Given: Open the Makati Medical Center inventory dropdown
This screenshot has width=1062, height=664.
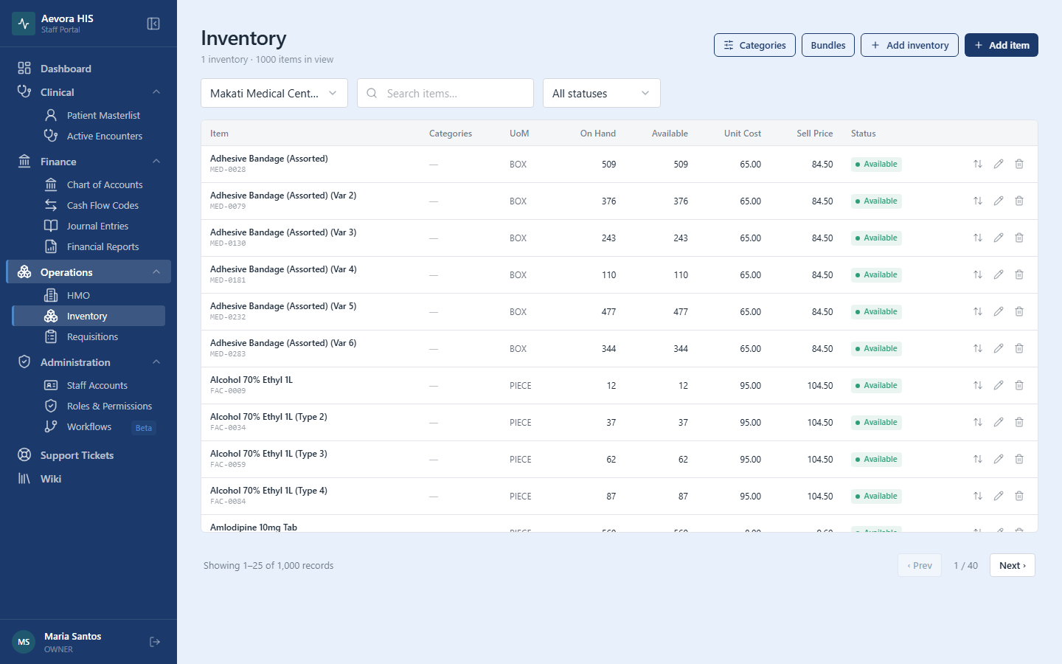Looking at the screenshot, I should (x=274, y=93).
